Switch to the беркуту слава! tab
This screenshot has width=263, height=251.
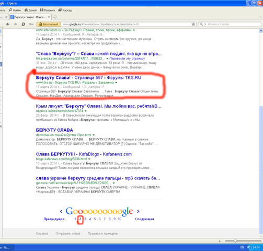[30, 17]
